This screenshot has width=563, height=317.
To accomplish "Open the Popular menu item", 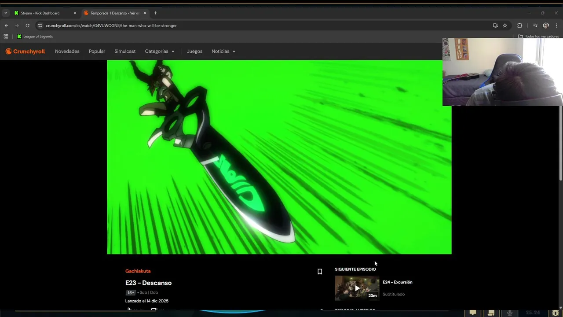I will tap(97, 52).
